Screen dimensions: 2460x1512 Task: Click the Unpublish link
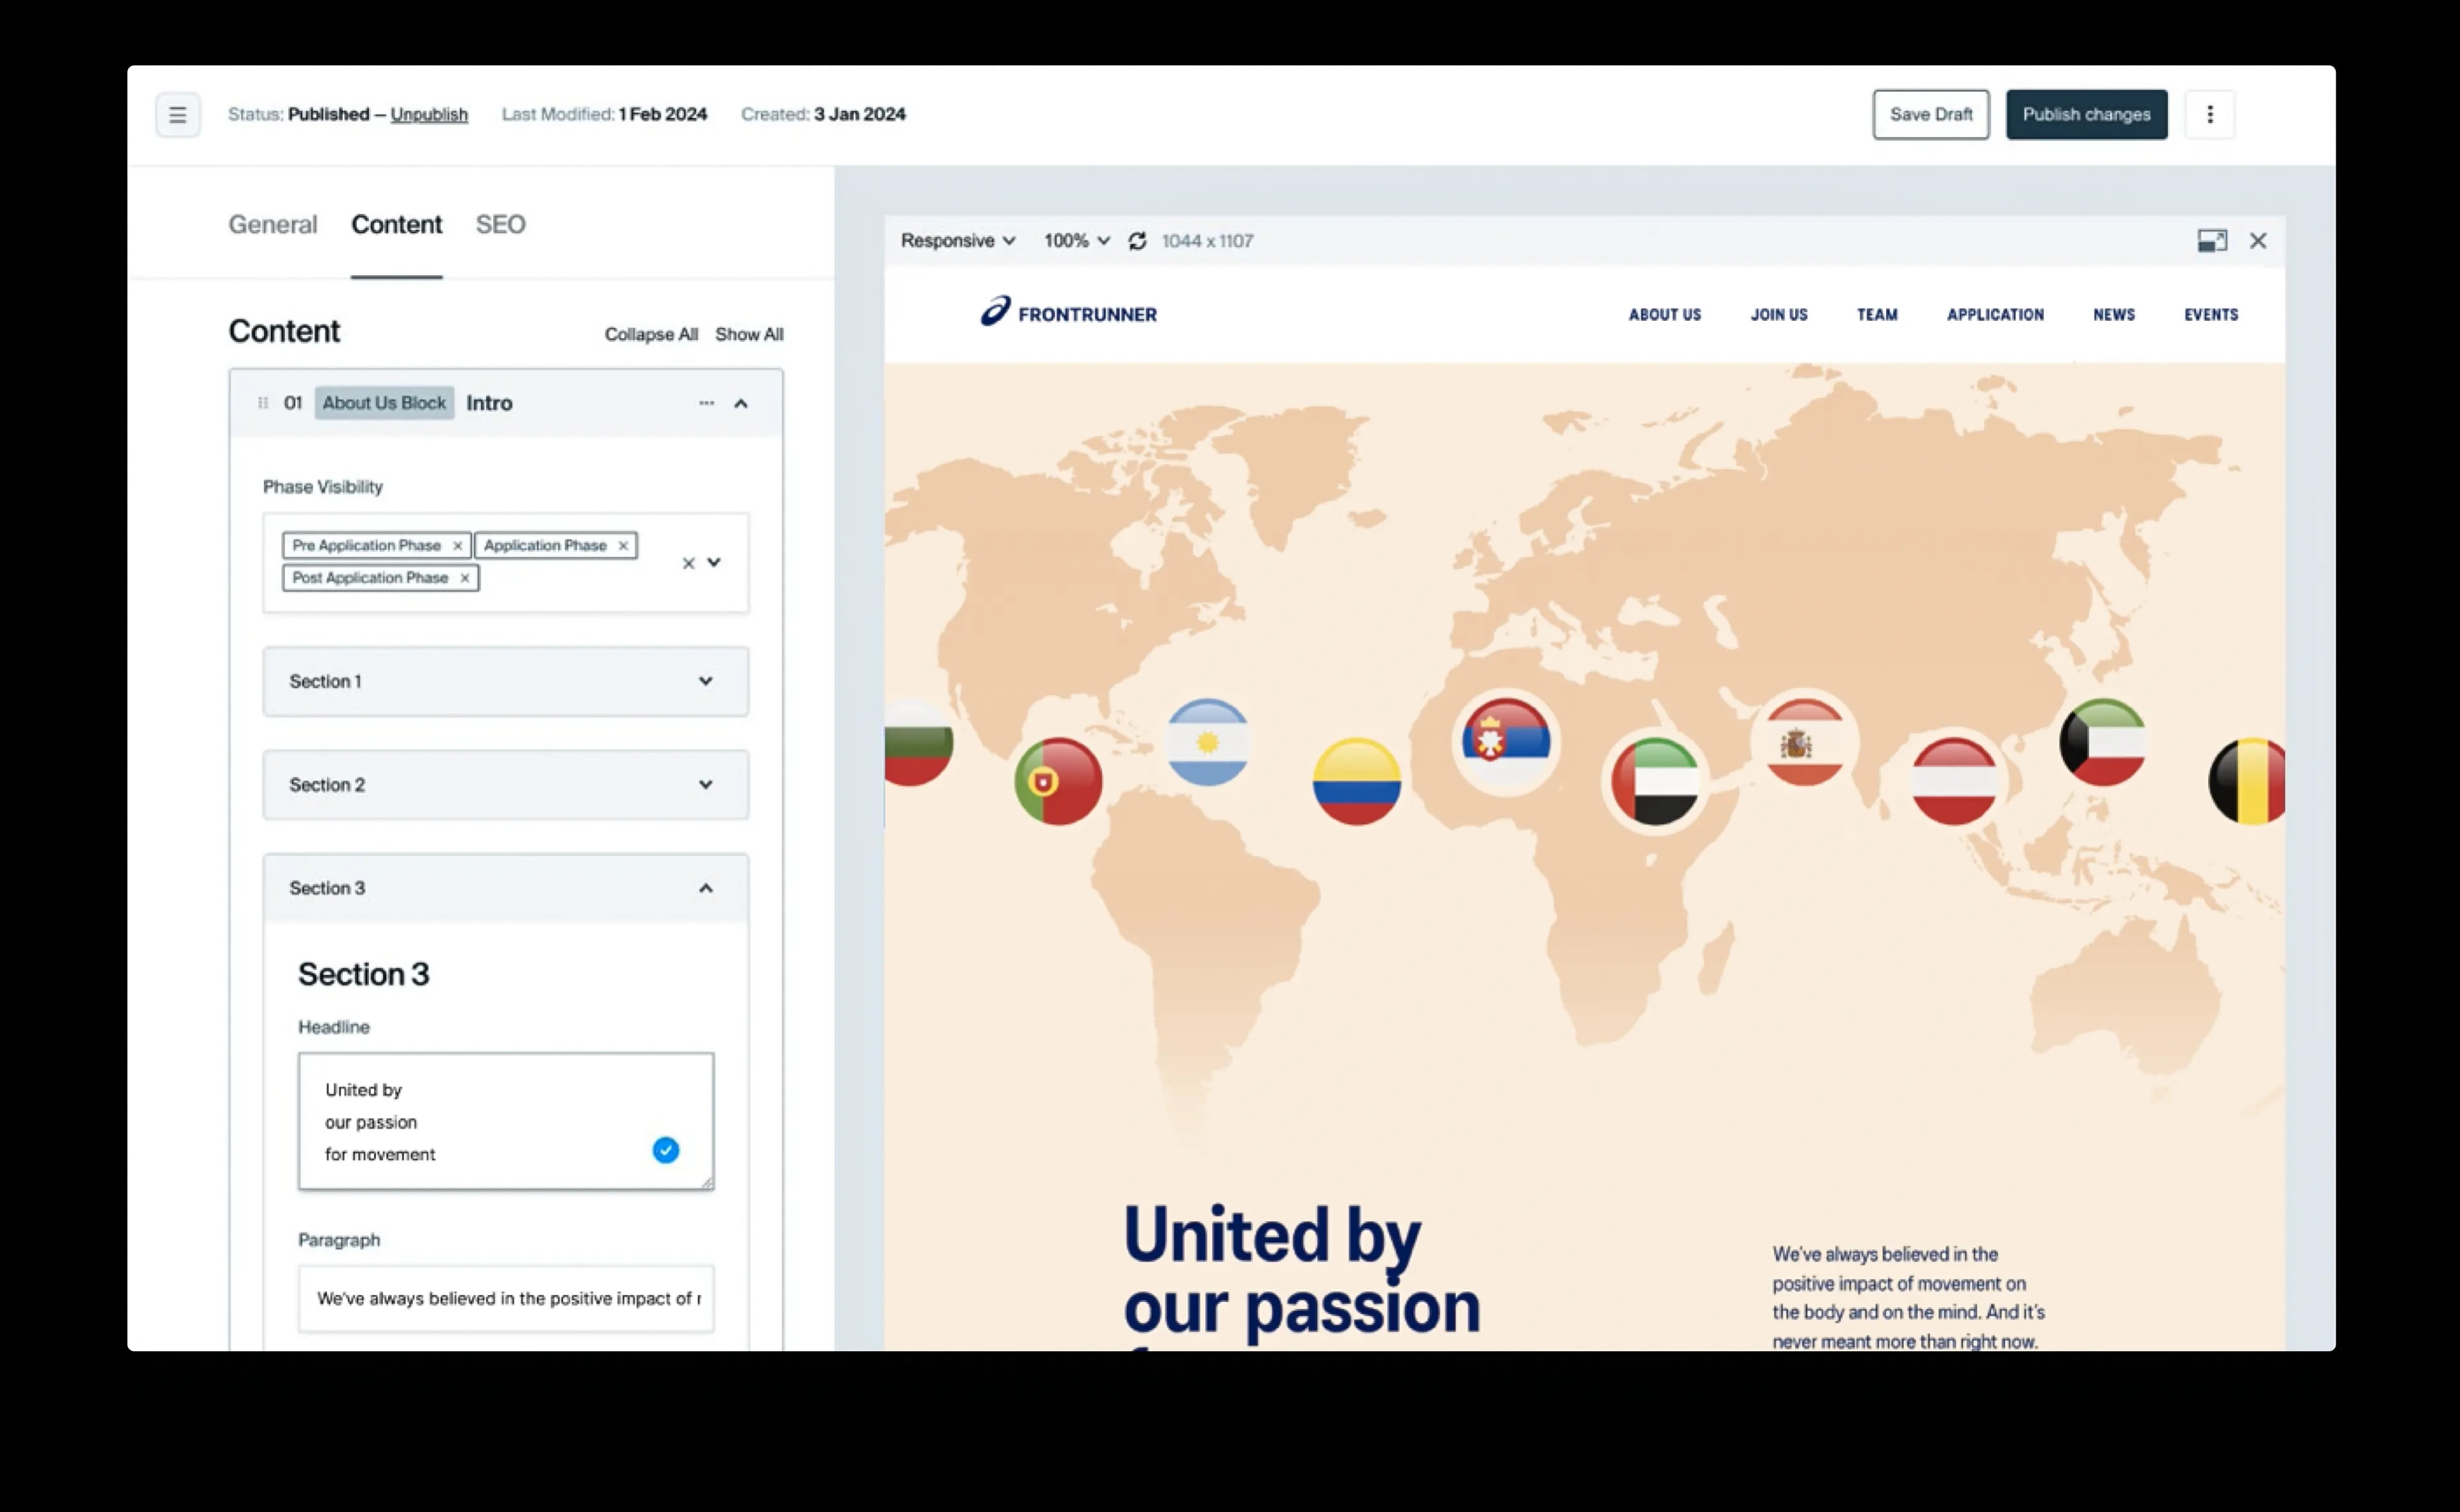click(x=429, y=114)
